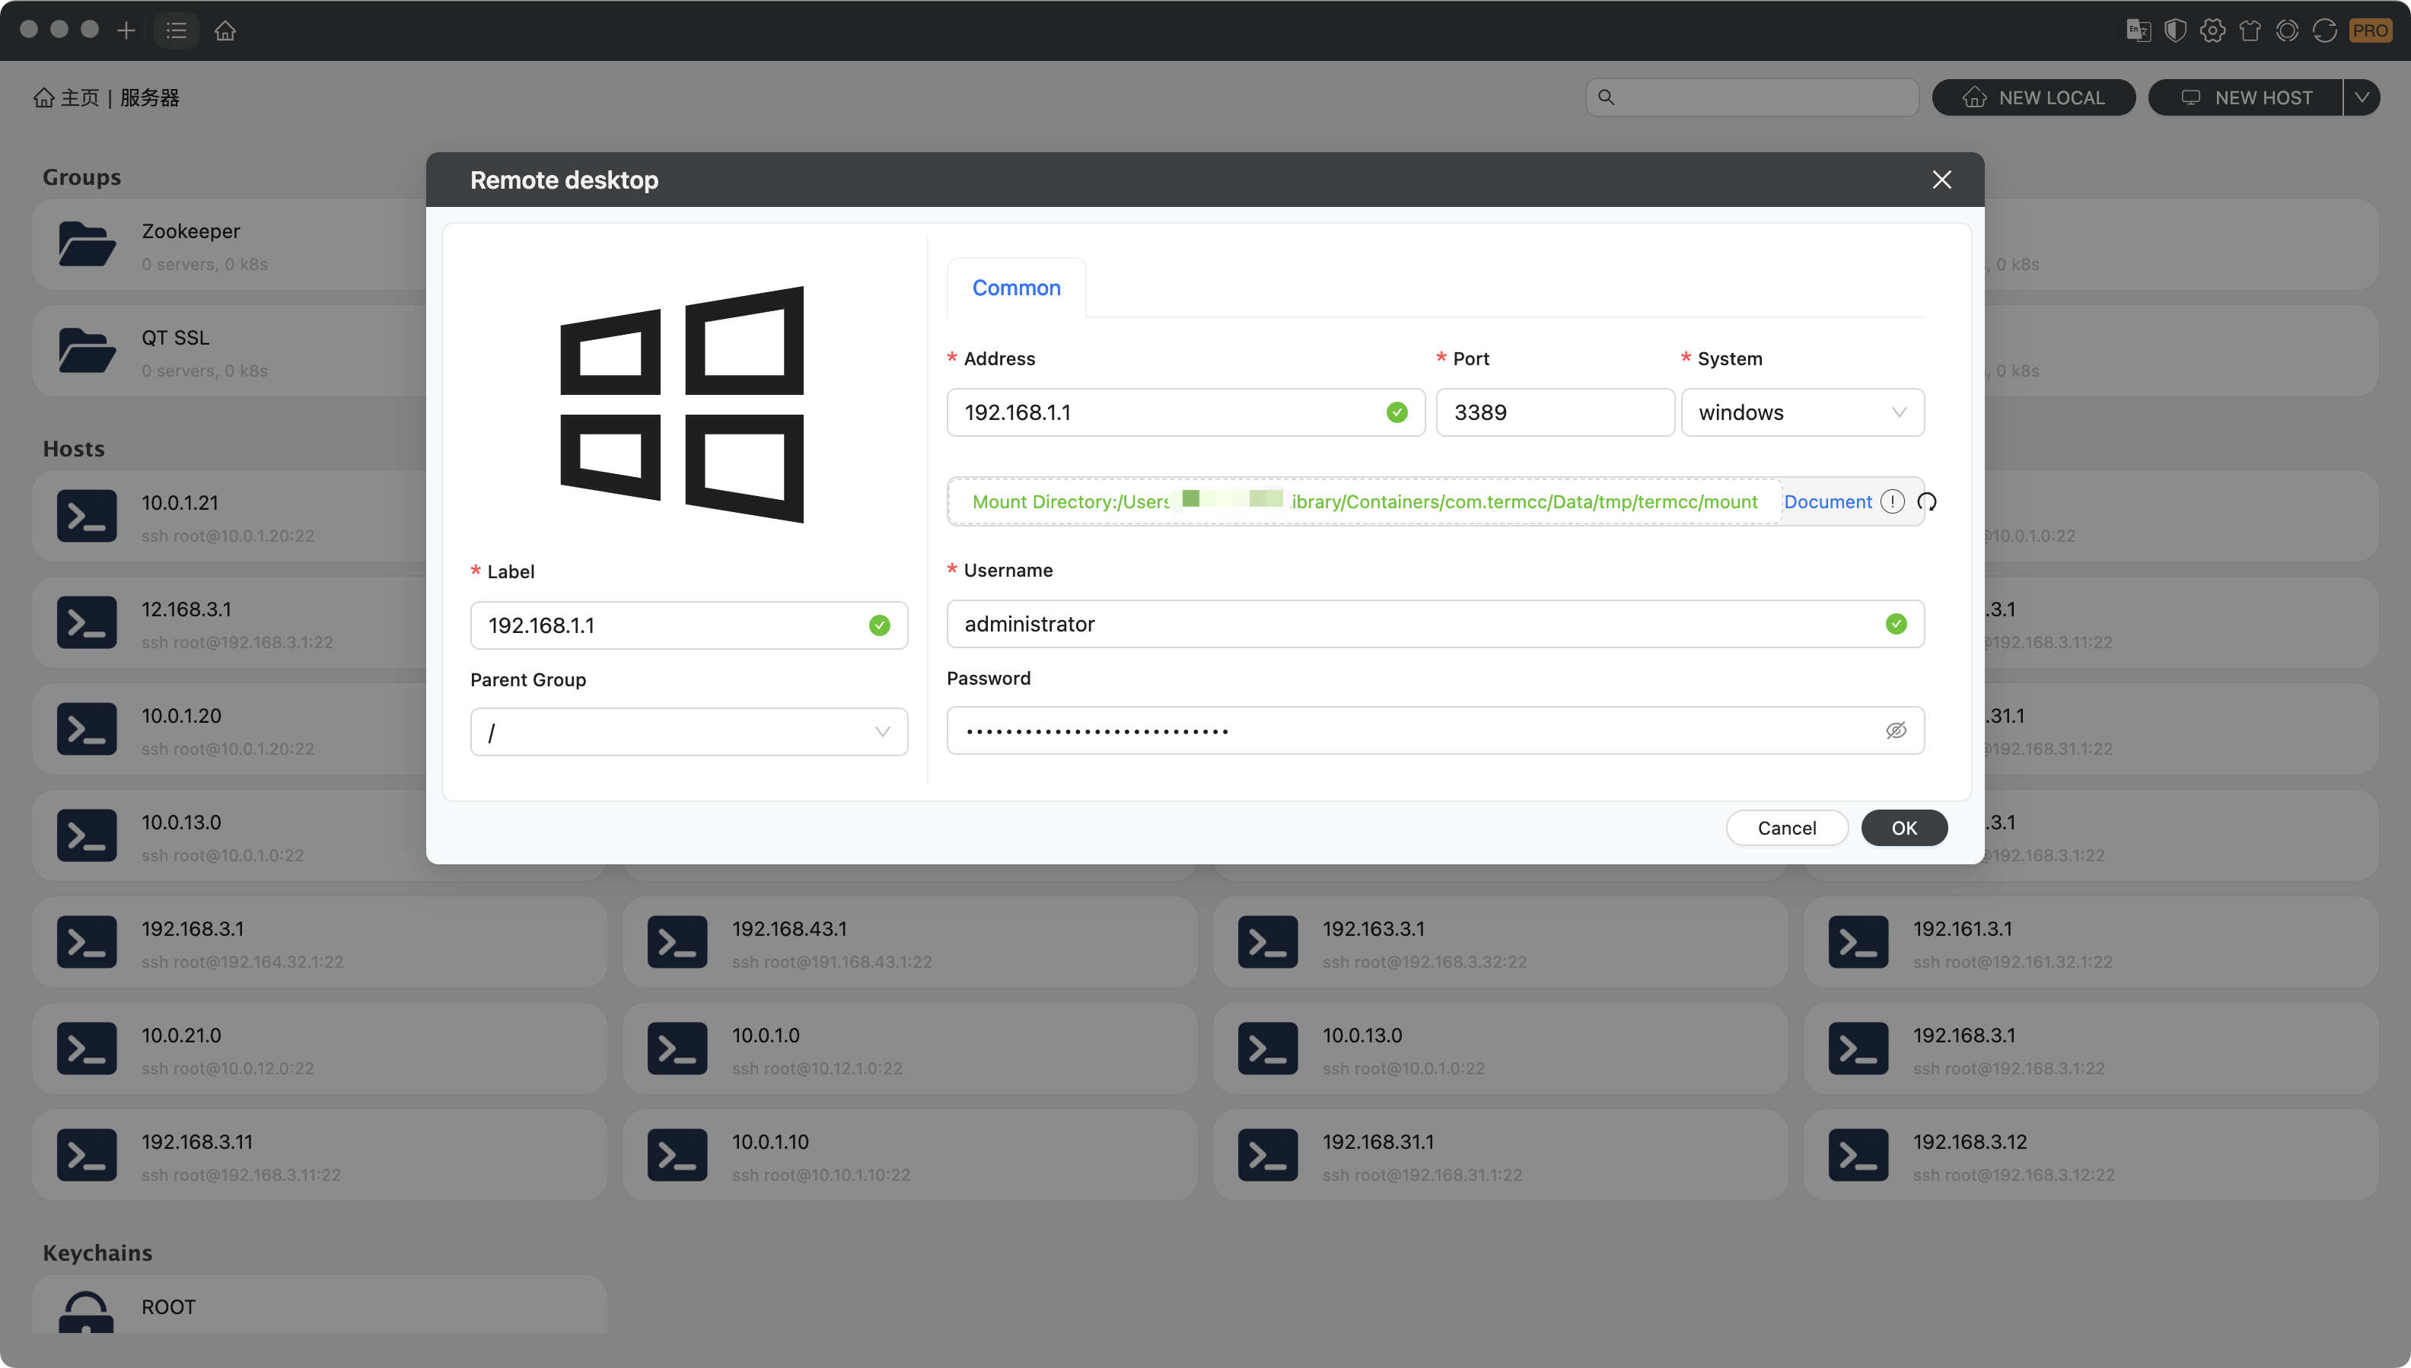Click the search field at the top
This screenshot has width=2411, height=1368.
point(1753,97)
